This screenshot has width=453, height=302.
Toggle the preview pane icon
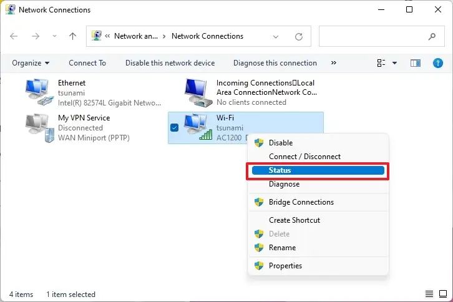pos(416,63)
